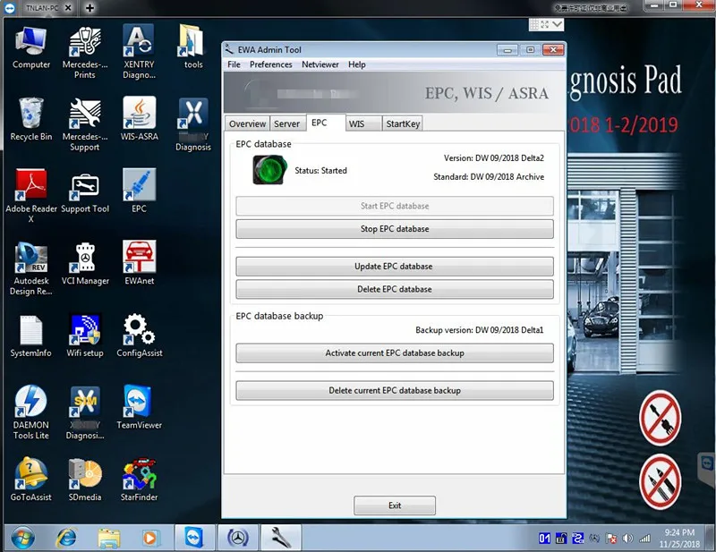Click 'Status: Started' label
Screen dimensions: 716x552
click(320, 170)
